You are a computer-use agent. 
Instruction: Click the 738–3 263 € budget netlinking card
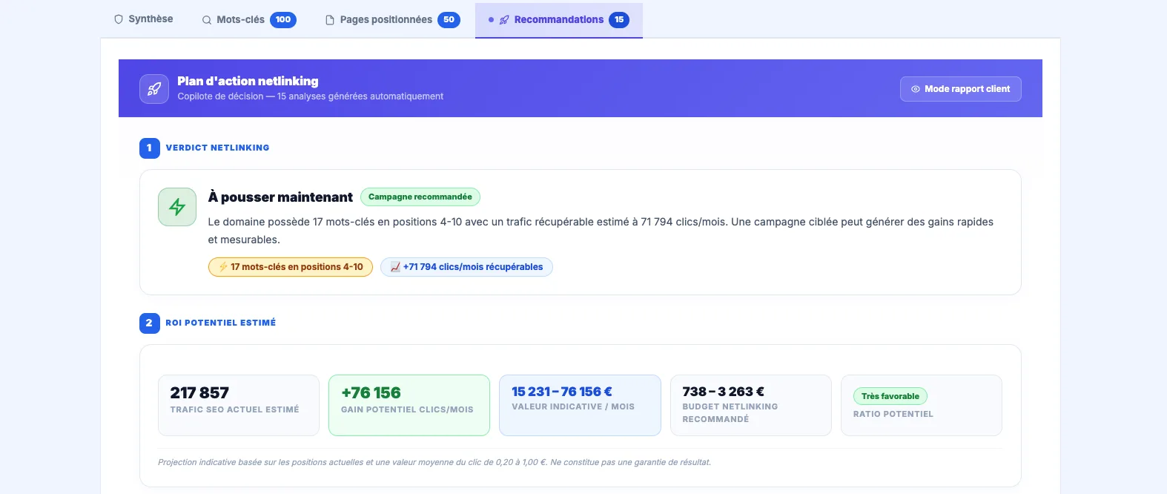coord(751,405)
